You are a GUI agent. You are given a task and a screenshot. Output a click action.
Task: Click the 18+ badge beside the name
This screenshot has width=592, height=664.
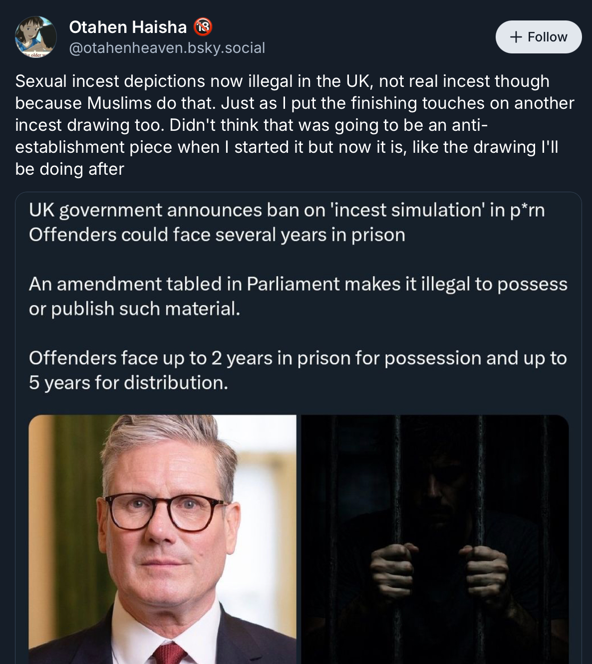[203, 27]
